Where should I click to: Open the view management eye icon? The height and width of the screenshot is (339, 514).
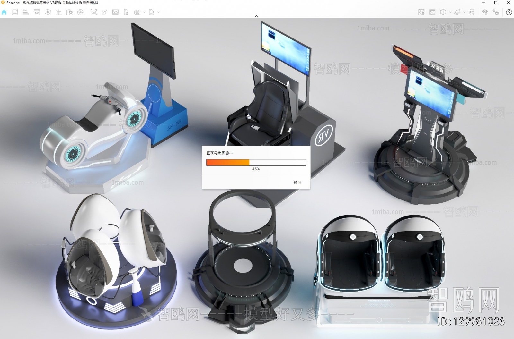coord(37,12)
